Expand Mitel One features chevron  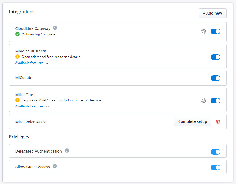point(47,107)
